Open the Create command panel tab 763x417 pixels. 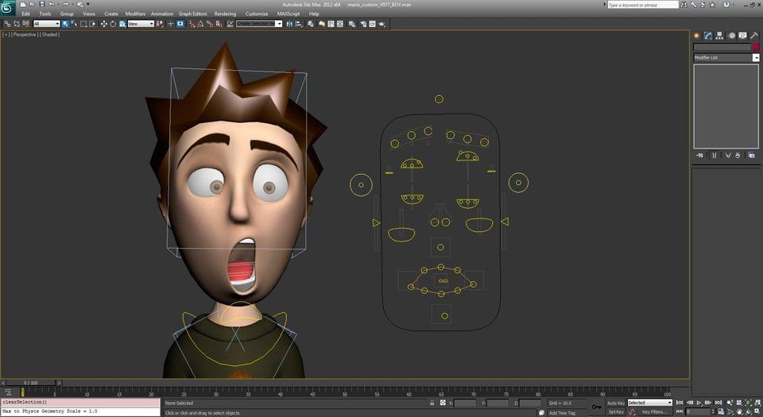point(696,36)
